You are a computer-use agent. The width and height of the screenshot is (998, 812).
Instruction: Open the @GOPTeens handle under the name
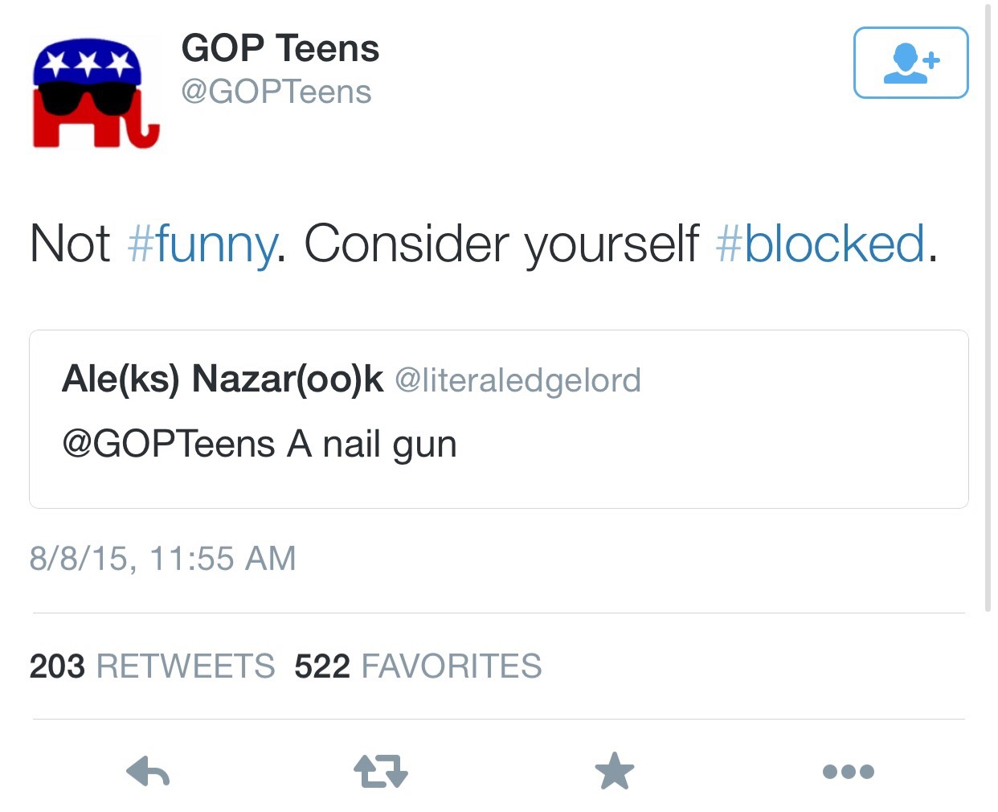pos(276,92)
